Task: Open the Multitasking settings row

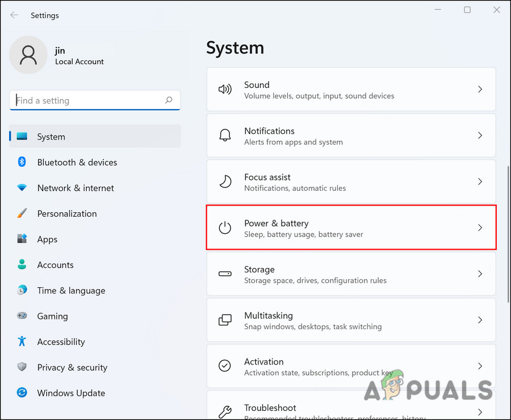Action: pos(351,320)
